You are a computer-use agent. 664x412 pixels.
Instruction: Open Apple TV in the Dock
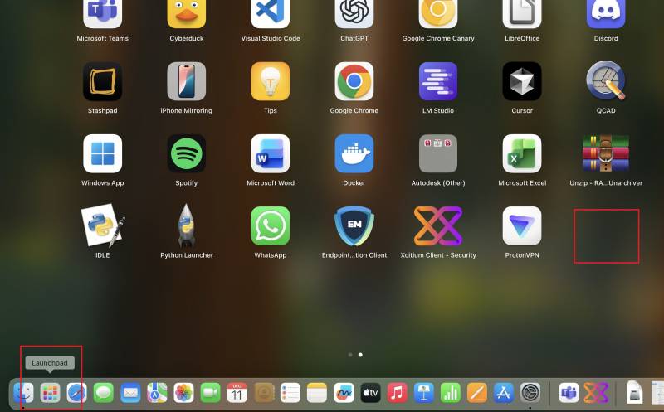(x=370, y=393)
